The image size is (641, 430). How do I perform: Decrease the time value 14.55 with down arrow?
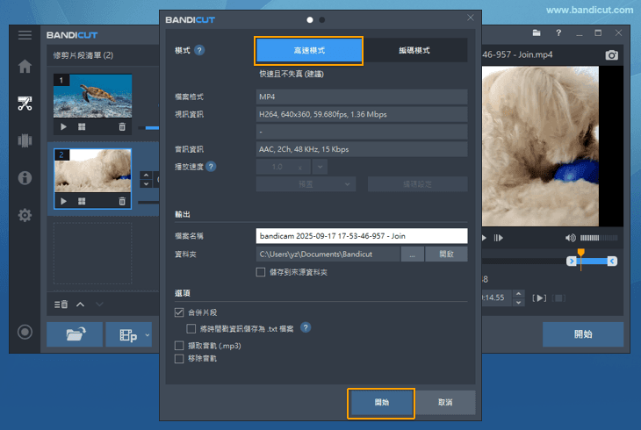click(518, 302)
